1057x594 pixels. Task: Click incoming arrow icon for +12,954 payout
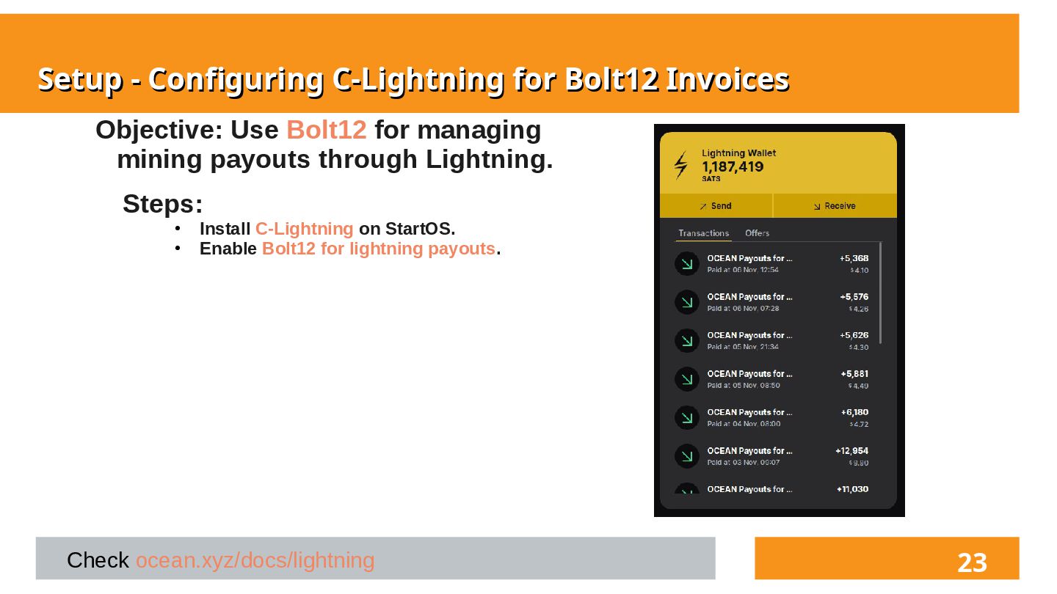pyautogui.click(x=687, y=456)
